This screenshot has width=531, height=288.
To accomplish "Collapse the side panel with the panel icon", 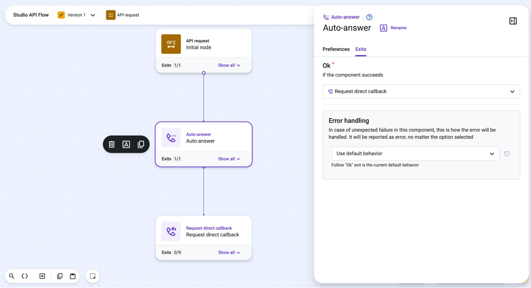I will [x=513, y=21].
